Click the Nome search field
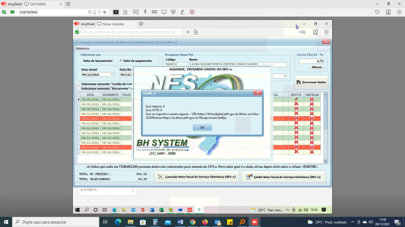This screenshot has width=405, height=227. pyautogui.click(x=238, y=65)
